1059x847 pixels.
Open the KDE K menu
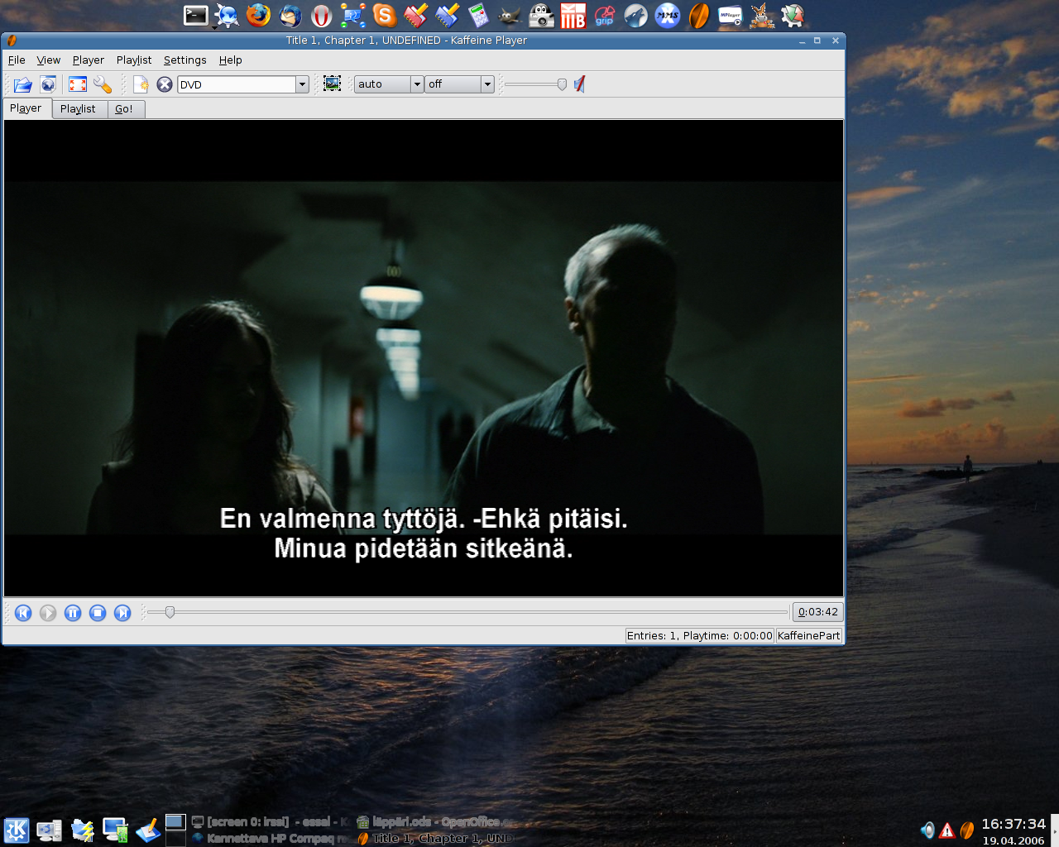[x=17, y=830]
